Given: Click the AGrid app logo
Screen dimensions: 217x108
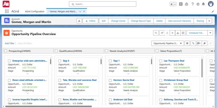Looking at the screenshot, I should (x=6, y=4).
